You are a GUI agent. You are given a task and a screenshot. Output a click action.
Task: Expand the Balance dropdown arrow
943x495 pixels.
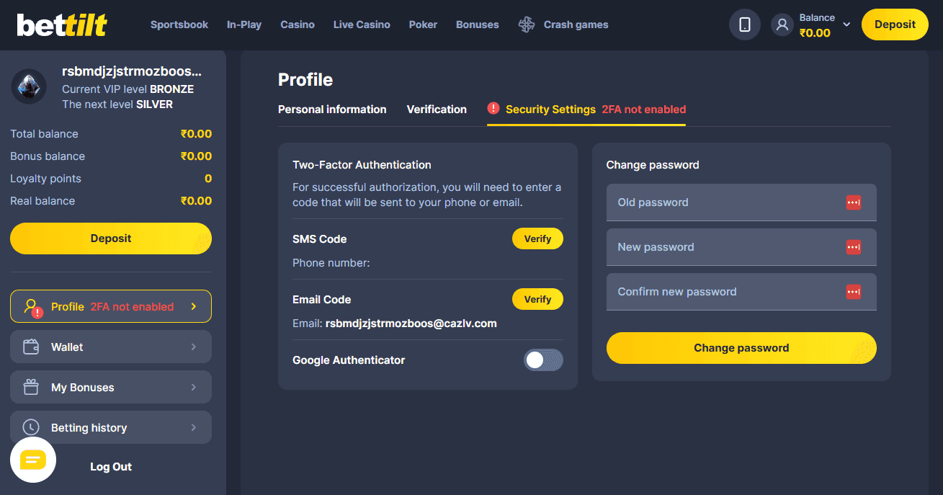click(846, 24)
